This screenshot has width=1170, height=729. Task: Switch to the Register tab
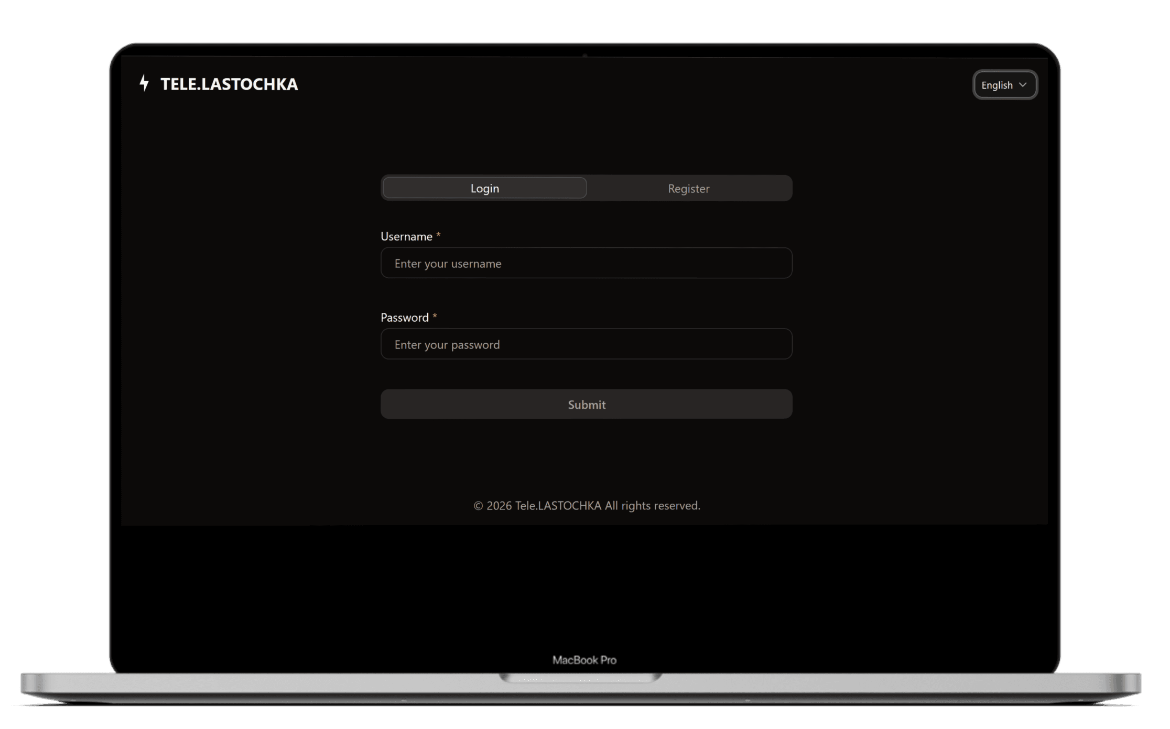tap(688, 189)
